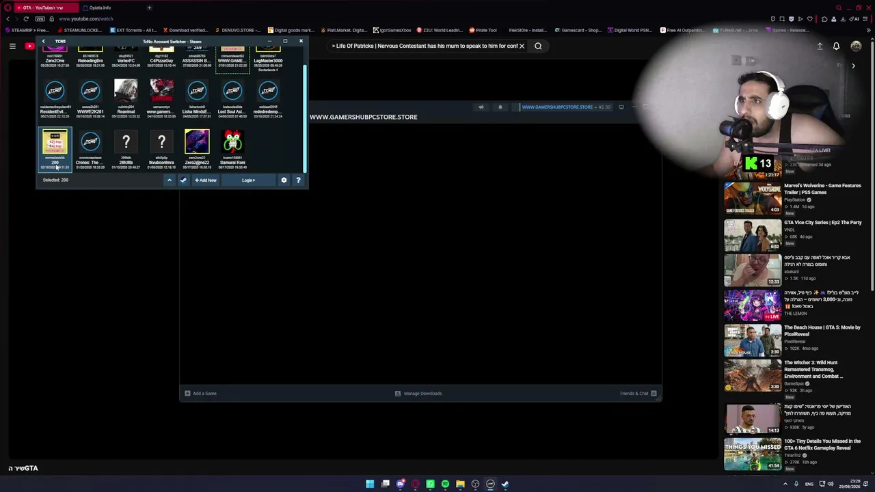Image resolution: width=875 pixels, height=492 pixels.
Task: Select the Lost Soul Asi account tile
Action: click(x=232, y=99)
